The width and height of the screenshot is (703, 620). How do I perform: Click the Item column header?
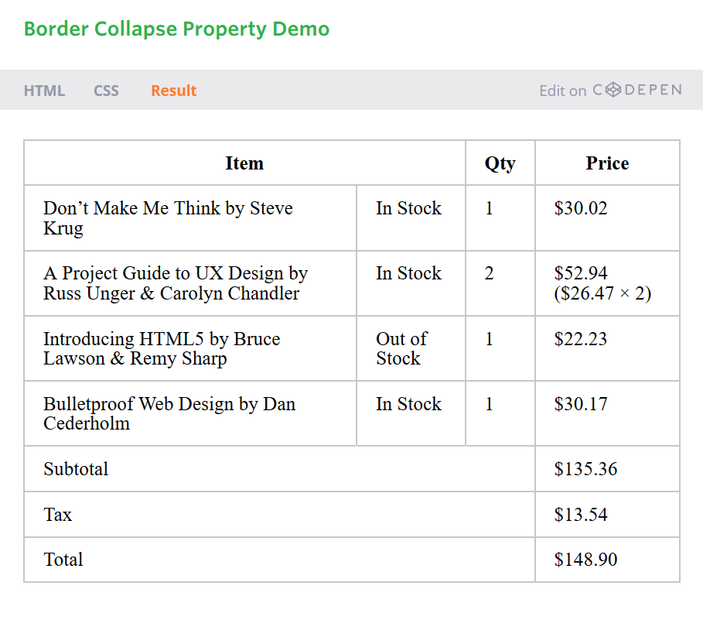(244, 163)
